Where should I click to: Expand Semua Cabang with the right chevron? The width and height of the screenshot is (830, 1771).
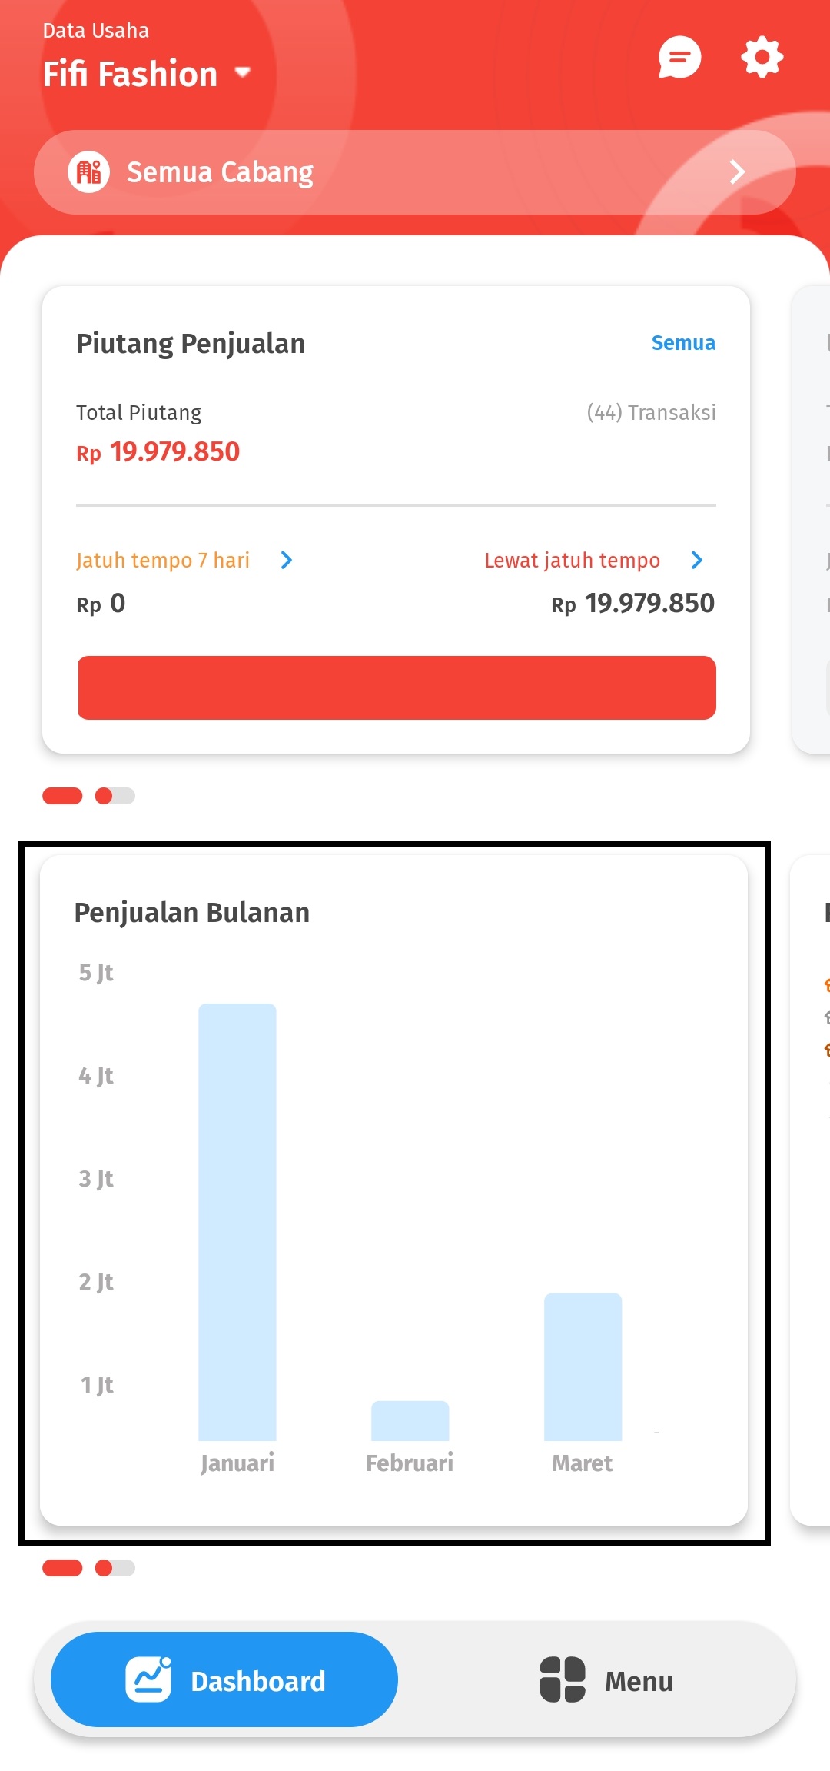coord(737,171)
